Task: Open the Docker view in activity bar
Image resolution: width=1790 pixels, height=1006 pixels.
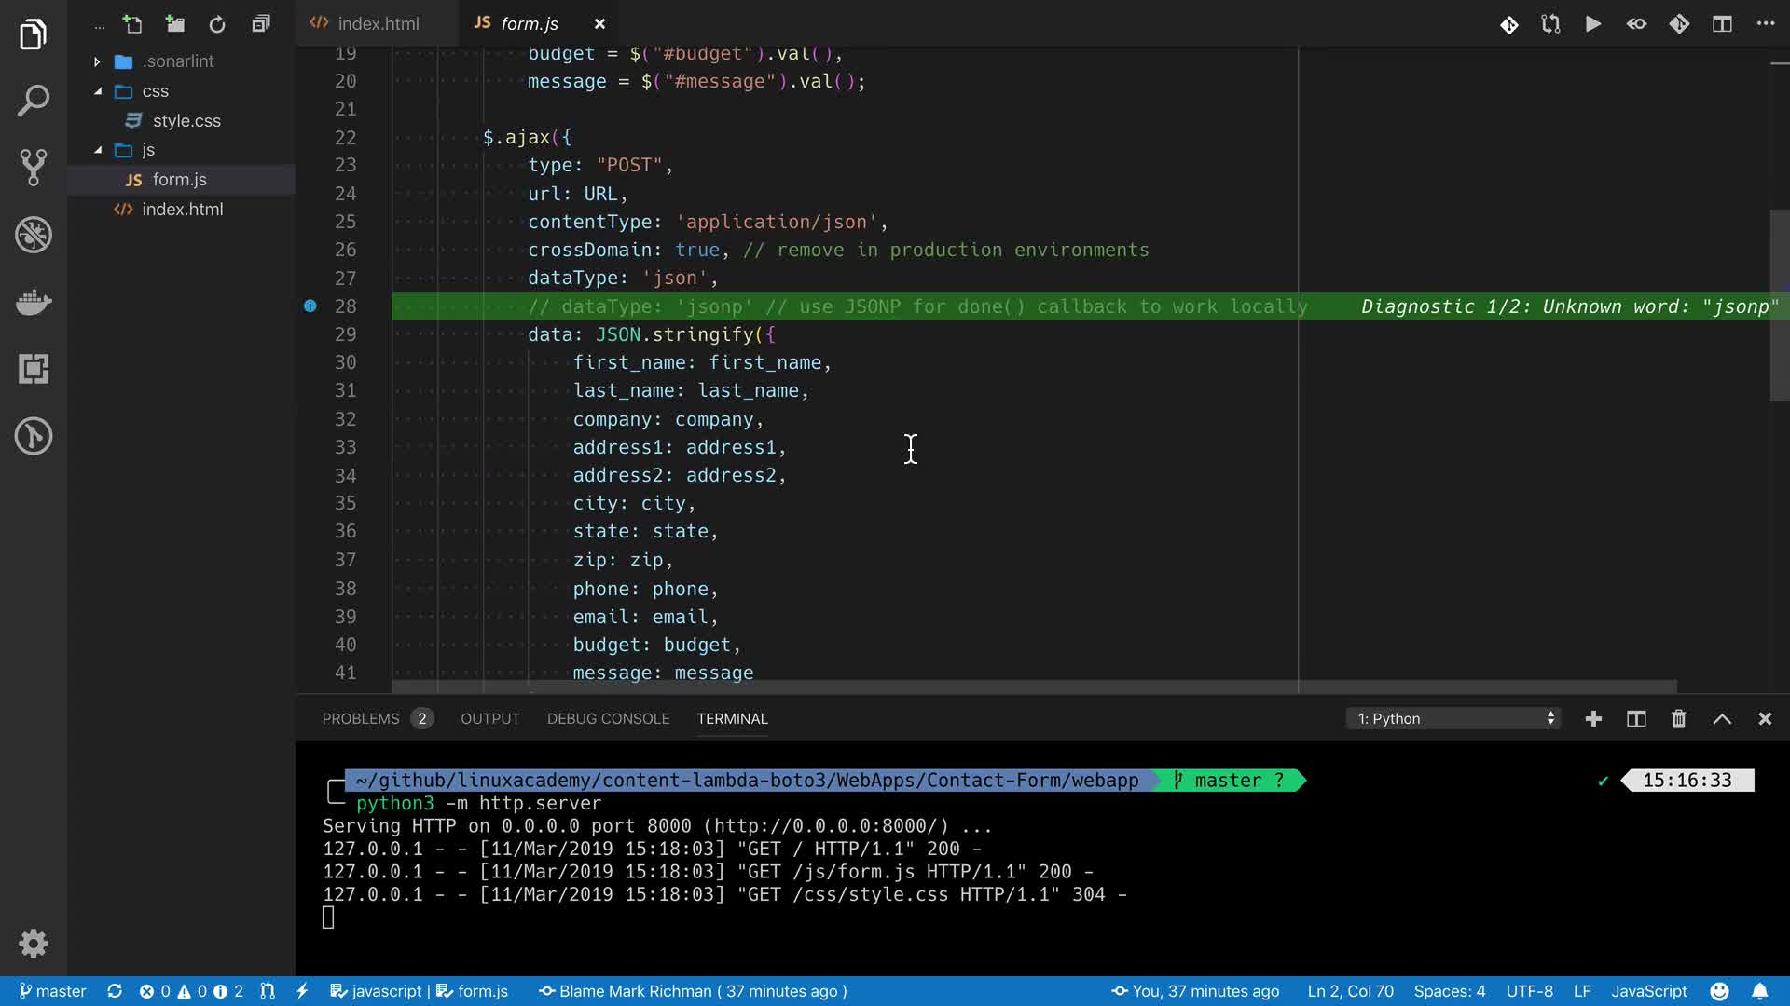Action: 34,302
